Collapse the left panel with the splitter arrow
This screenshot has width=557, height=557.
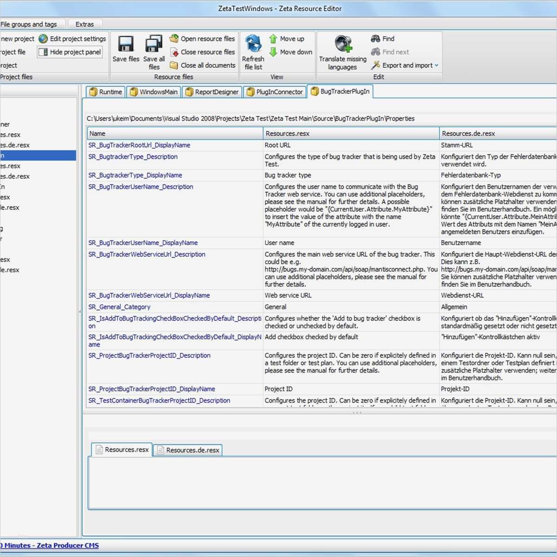tap(79, 312)
